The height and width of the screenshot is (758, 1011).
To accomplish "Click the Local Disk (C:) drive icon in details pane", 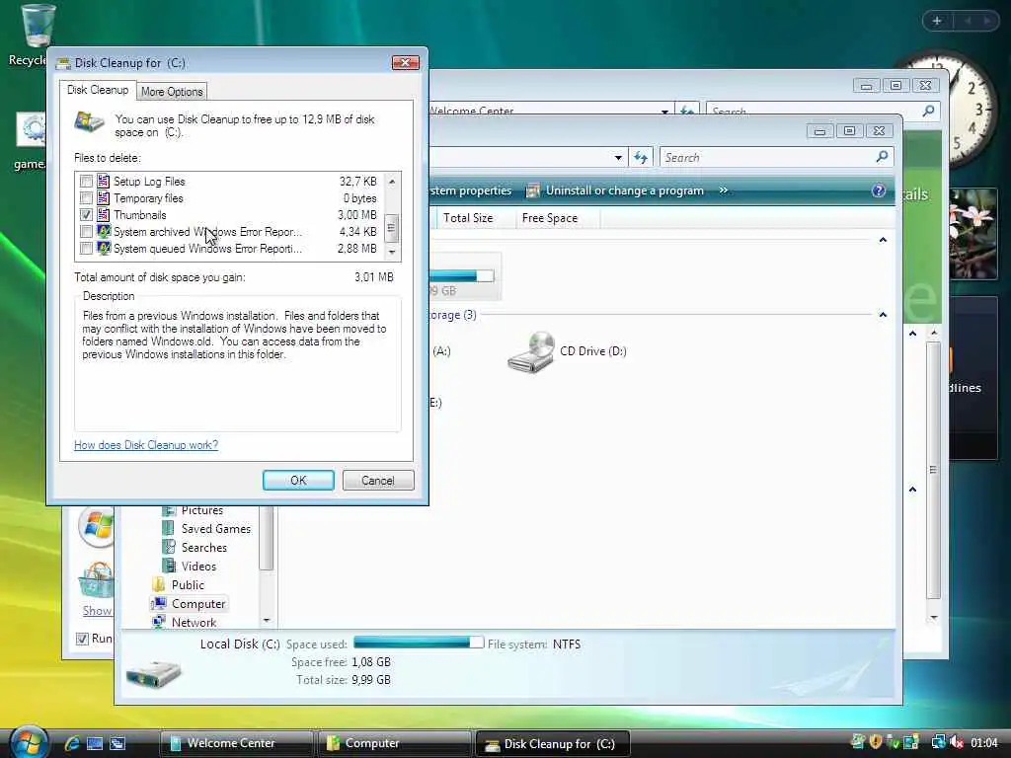I will (153, 673).
